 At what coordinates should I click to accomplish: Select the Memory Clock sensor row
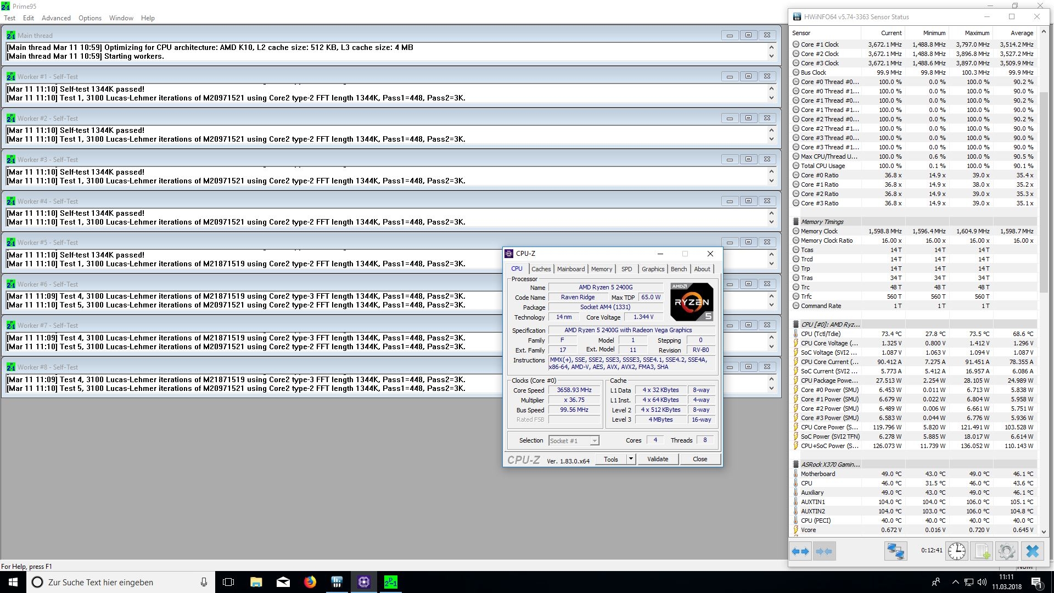914,231
